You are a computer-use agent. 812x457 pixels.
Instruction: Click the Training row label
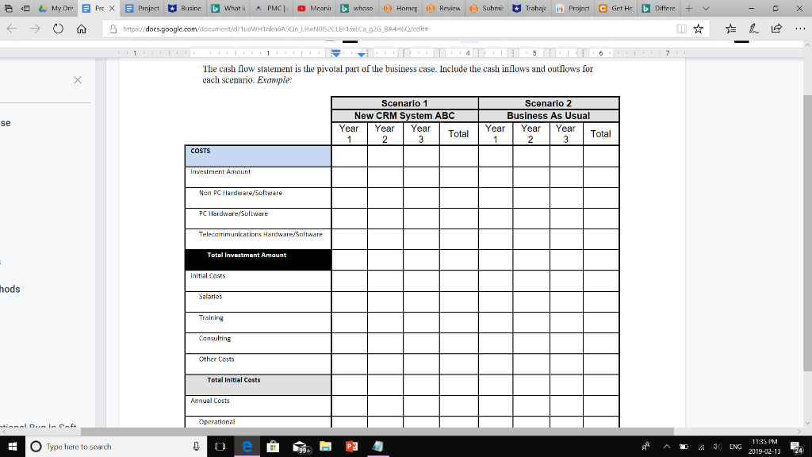[x=211, y=317]
